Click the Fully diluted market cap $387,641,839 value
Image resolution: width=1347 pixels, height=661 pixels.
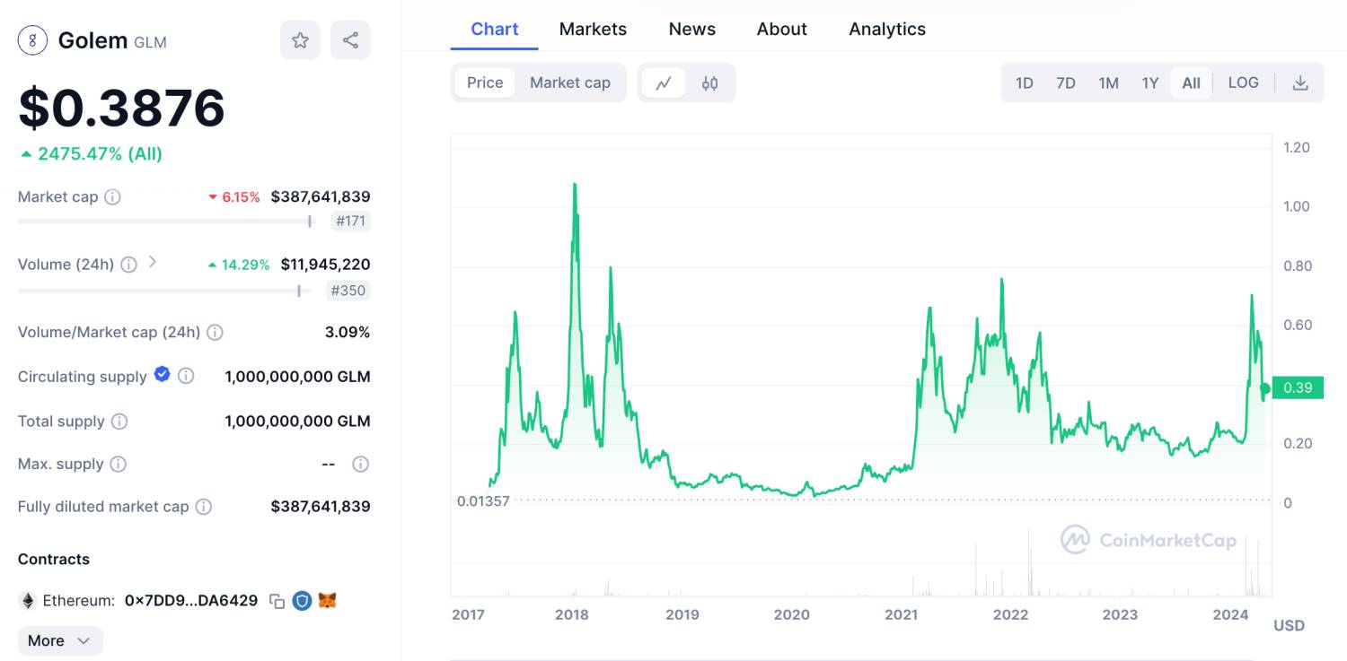click(321, 507)
